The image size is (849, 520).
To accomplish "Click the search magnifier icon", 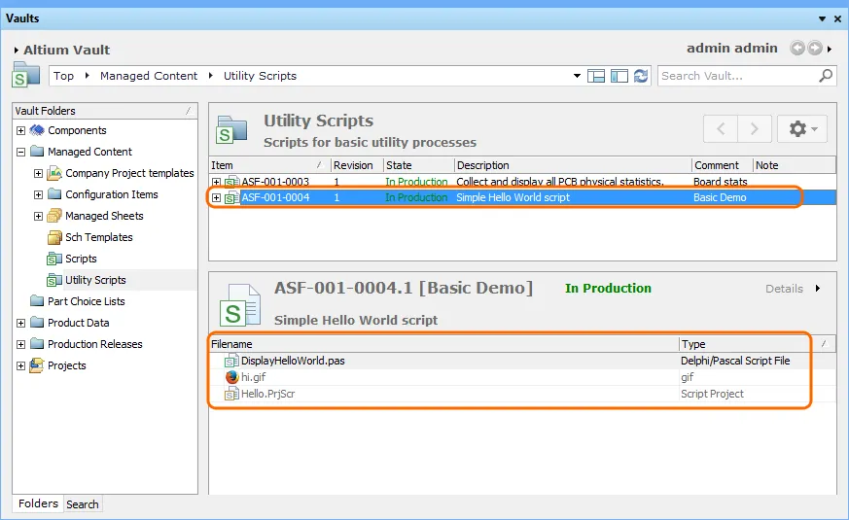I will pyautogui.click(x=826, y=76).
